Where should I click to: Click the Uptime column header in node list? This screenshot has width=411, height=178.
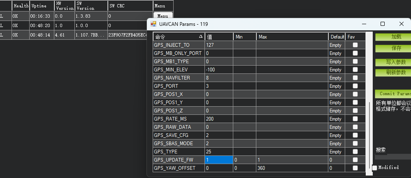42,6
